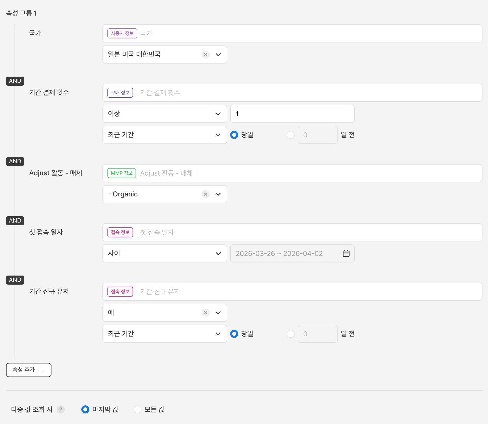Clear the Organic media selection

[x=206, y=194]
